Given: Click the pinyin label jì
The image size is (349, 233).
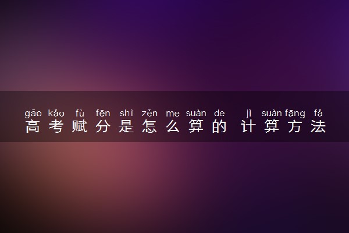Looking at the screenshot, I should (248, 114).
